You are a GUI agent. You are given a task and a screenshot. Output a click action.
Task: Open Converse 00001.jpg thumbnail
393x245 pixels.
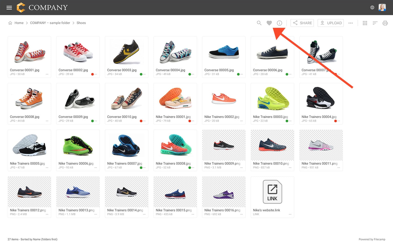point(29,52)
